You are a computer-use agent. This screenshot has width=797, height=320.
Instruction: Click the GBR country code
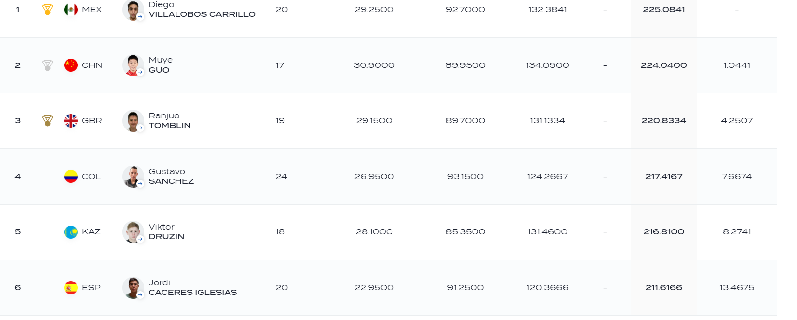pos(92,121)
